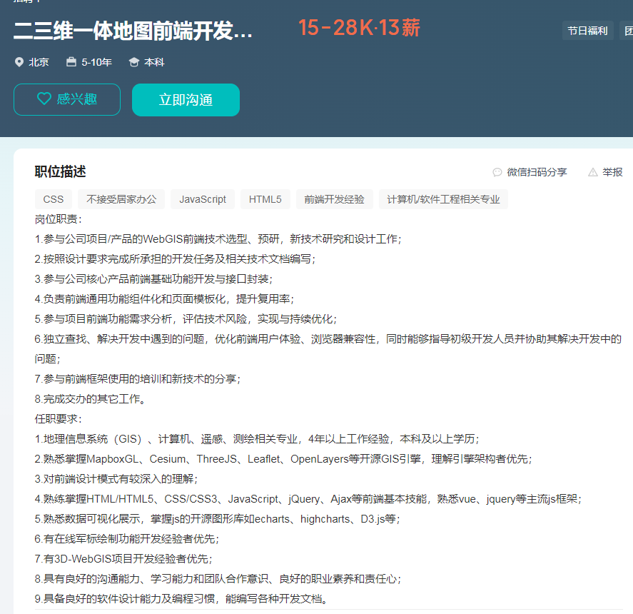The image size is (633, 614).
Task: Click the 立即沟通 button
Action: 186,100
